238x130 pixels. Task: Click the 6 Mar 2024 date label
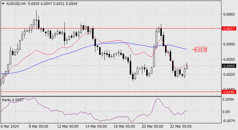tap(10, 126)
